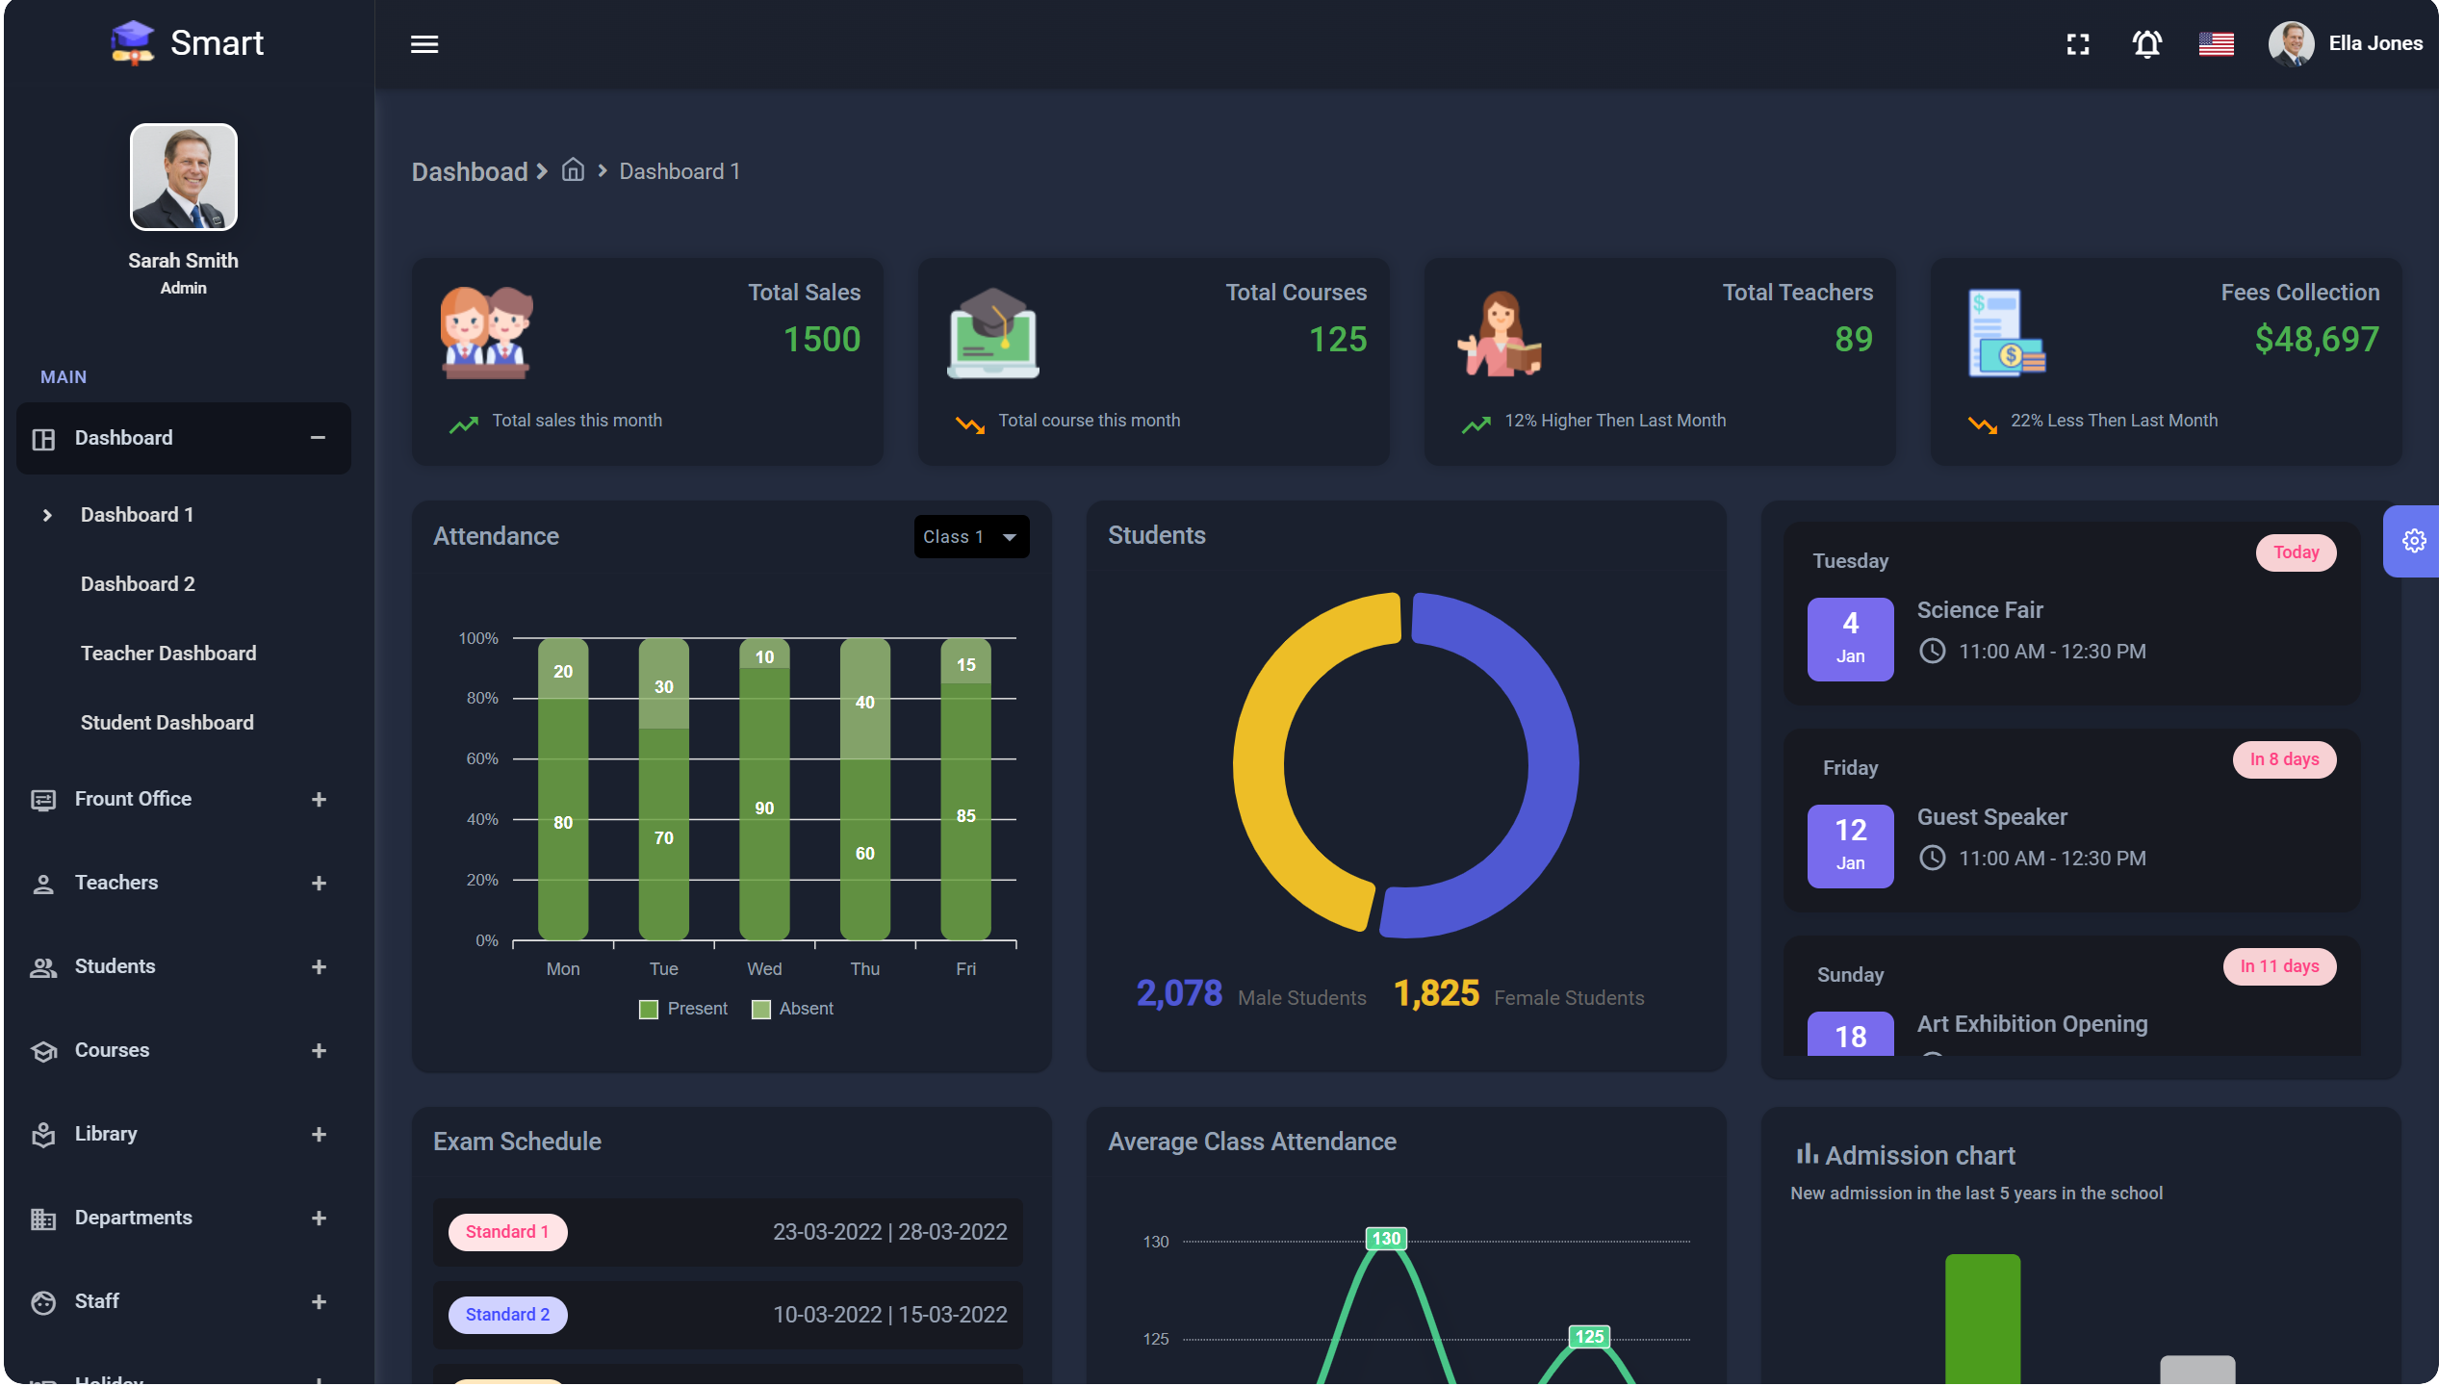Open the theme settings gear on the right edge
Viewport: 2464px width, 1386px height.
2414,540
